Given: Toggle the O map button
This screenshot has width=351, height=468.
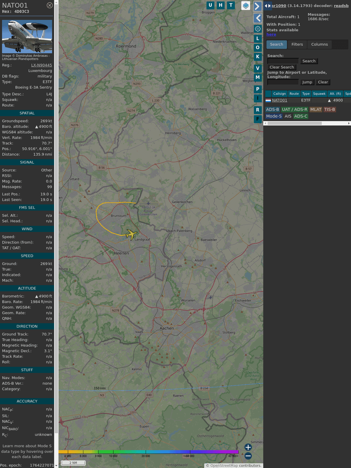Looking at the screenshot, I should click(x=258, y=47).
